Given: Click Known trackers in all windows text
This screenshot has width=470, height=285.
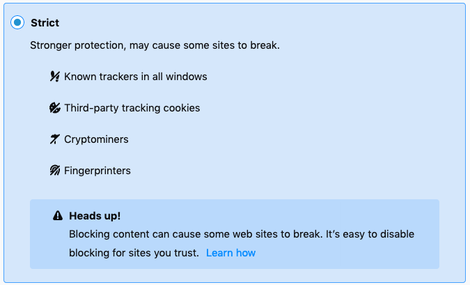Looking at the screenshot, I should click(136, 77).
